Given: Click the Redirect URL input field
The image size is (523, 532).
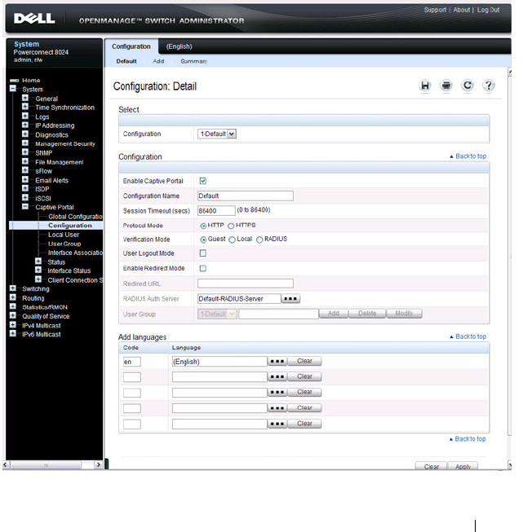Looking at the screenshot, I should point(246,284).
